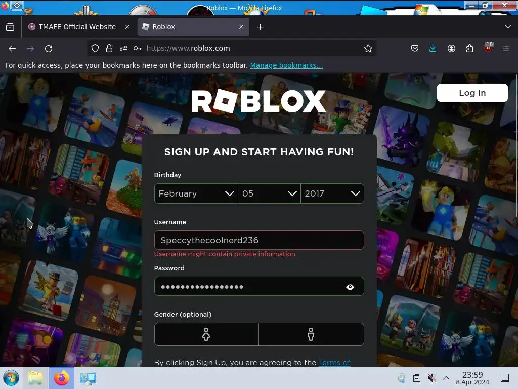Click the address bar URL
This screenshot has width=518, height=389.
[x=188, y=48]
